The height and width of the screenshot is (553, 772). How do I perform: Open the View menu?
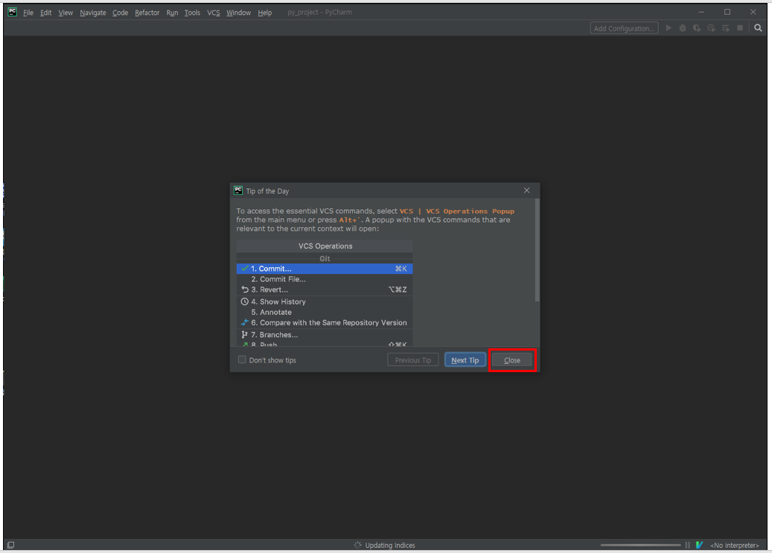coord(66,13)
